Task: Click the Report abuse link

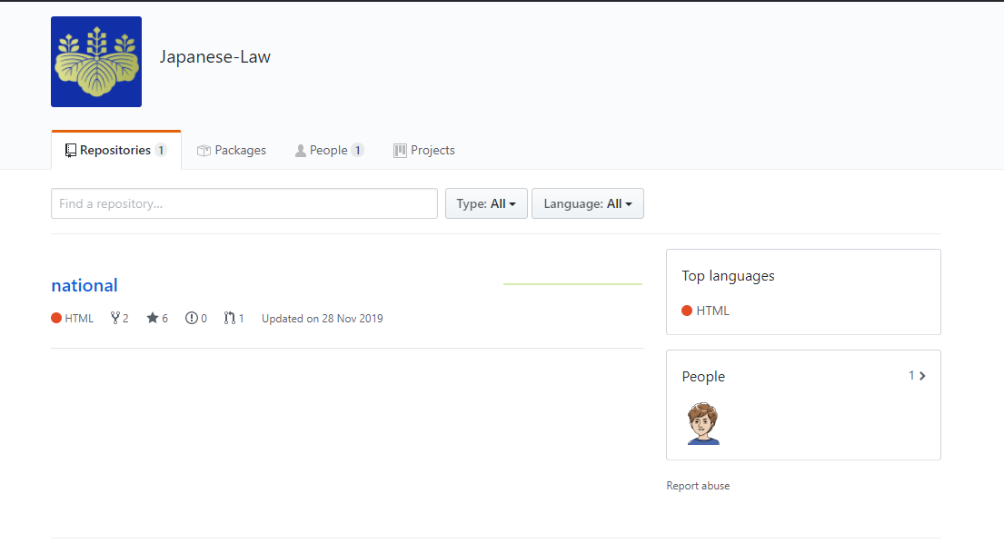Action: [698, 486]
